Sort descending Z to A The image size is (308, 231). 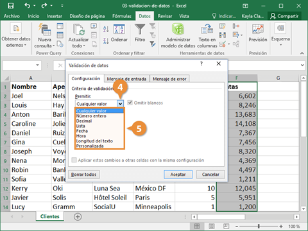[106, 40]
